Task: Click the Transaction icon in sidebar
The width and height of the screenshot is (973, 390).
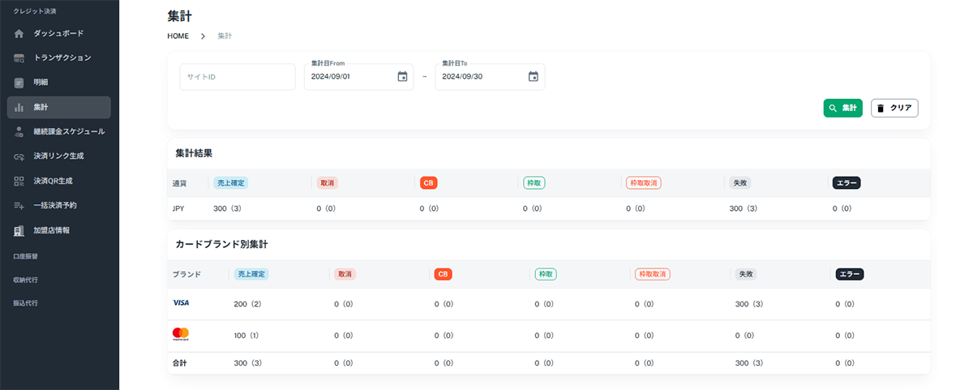Action: pyautogui.click(x=19, y=58)
